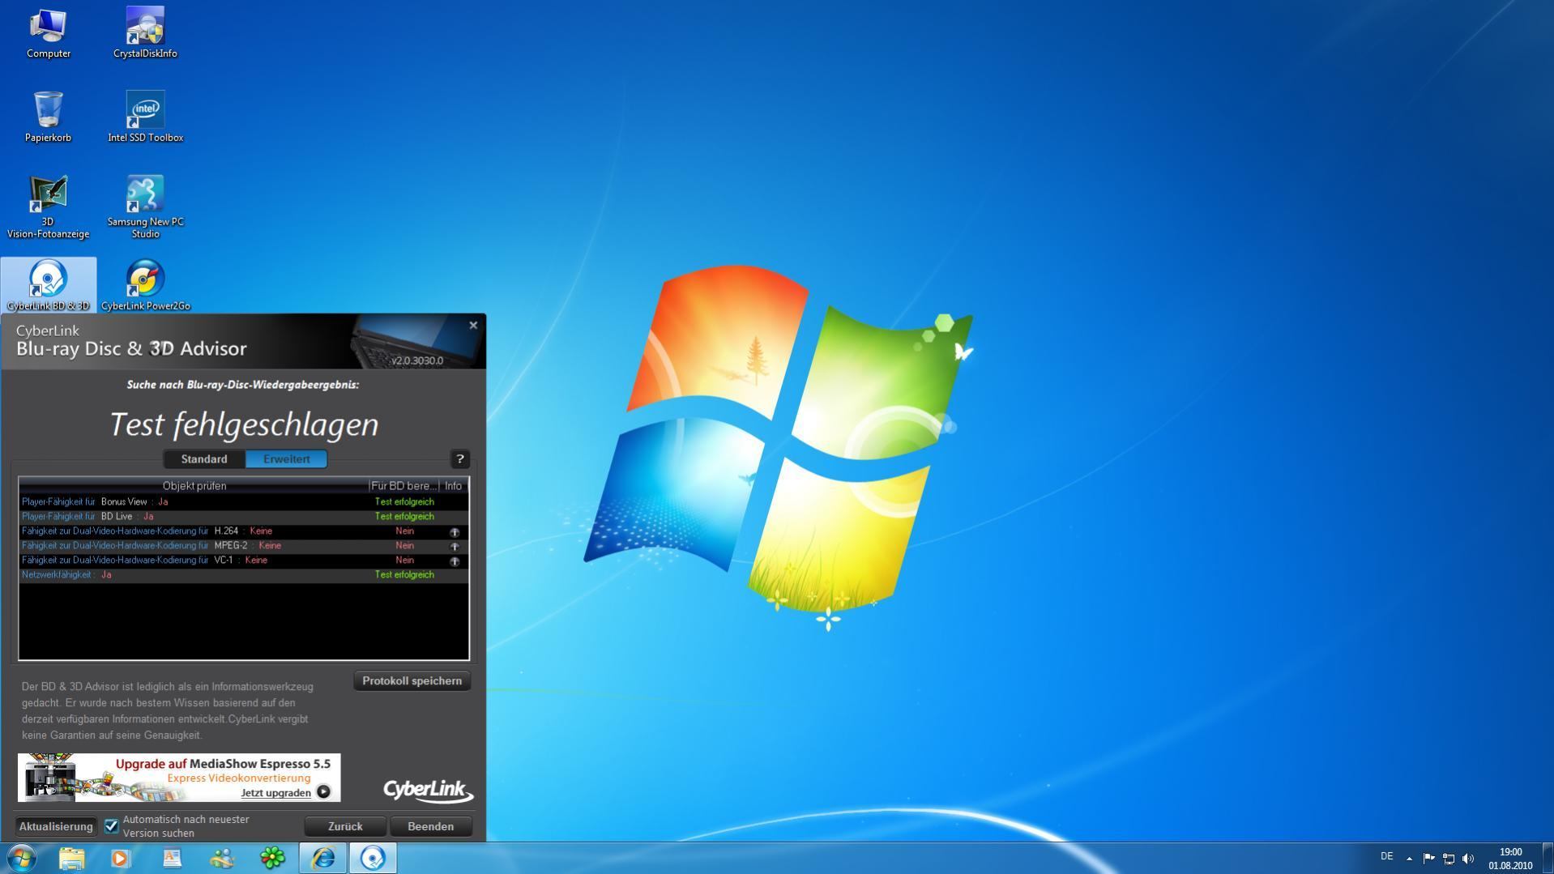Screen dimensions: 1554x874
Task: Select the H.264 hardware decoding row
Action: (x=244, y=531)
